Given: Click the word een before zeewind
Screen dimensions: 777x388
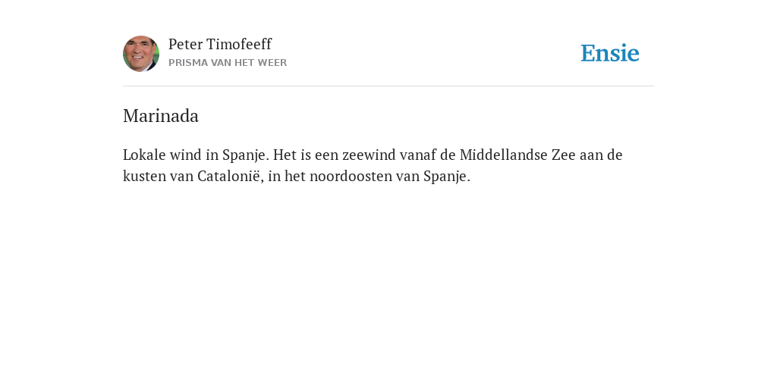Looking at the screenshot, I should 326,155.
